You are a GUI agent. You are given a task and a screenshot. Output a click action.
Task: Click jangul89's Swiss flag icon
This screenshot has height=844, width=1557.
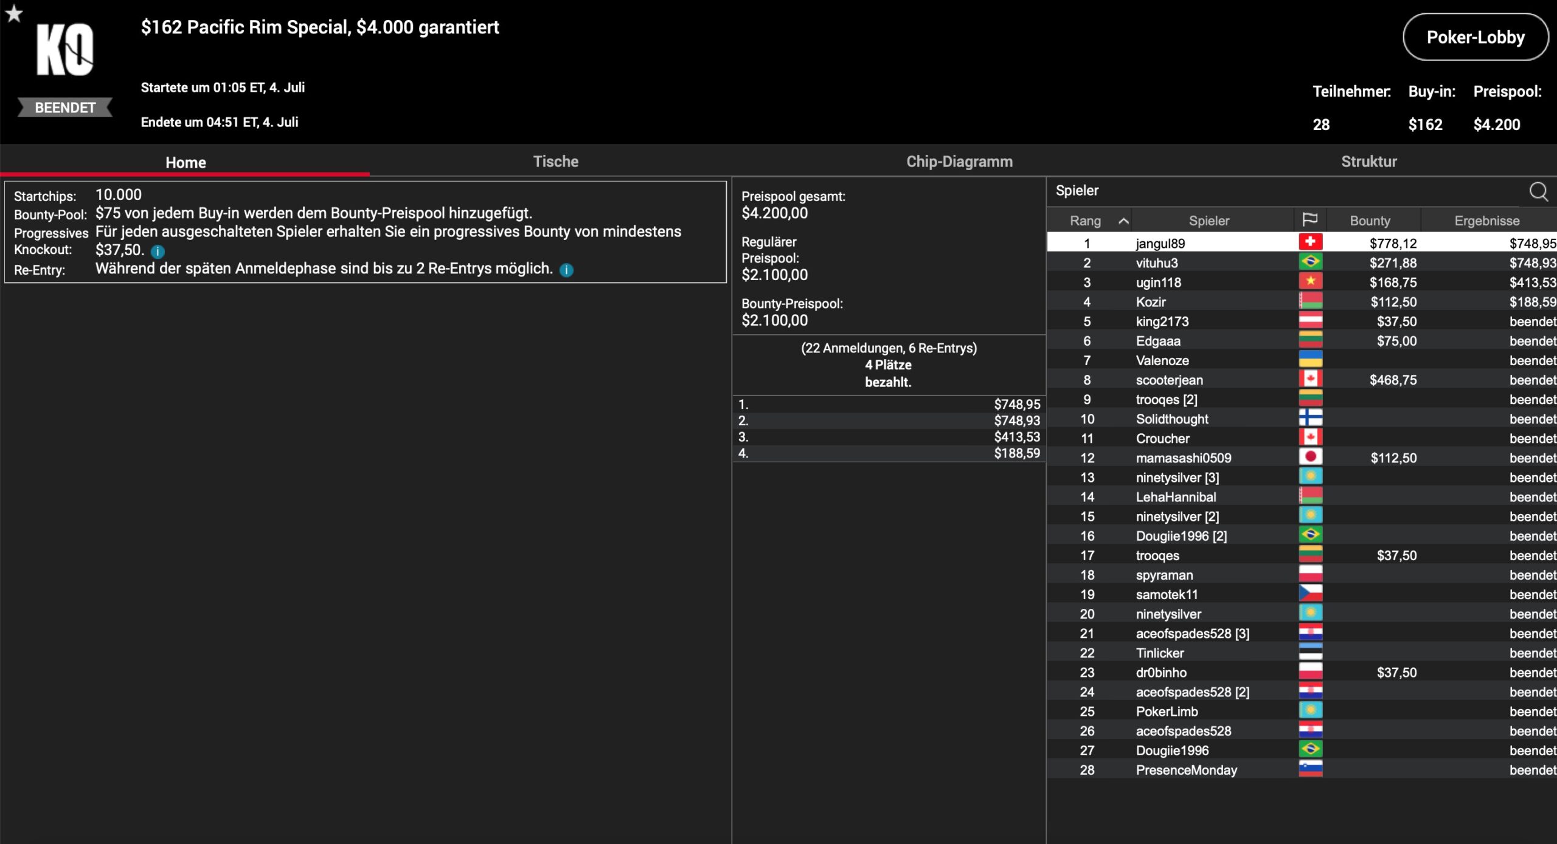coord(1310,242)
